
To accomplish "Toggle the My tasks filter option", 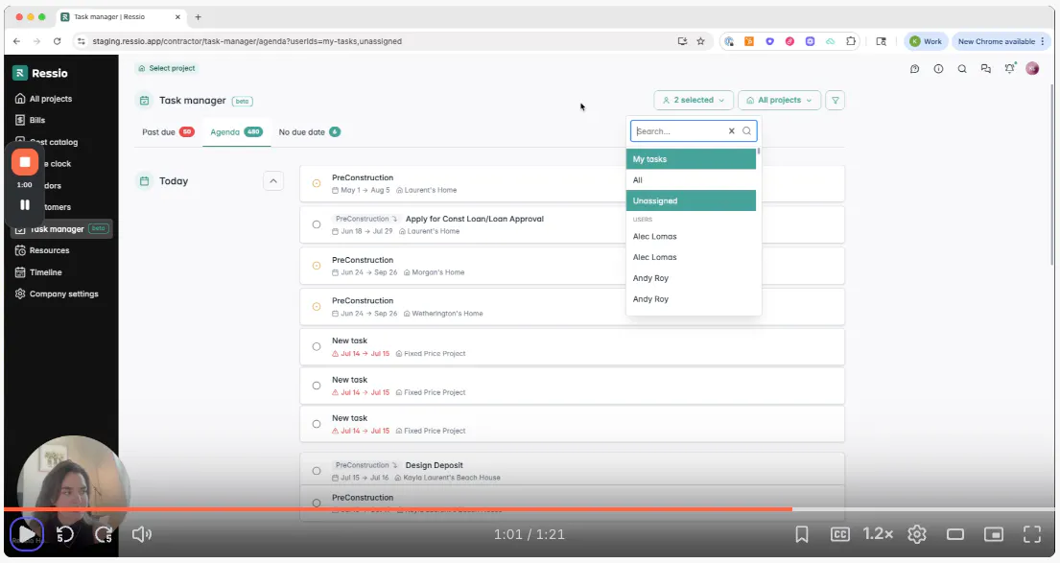I will 691,159.
